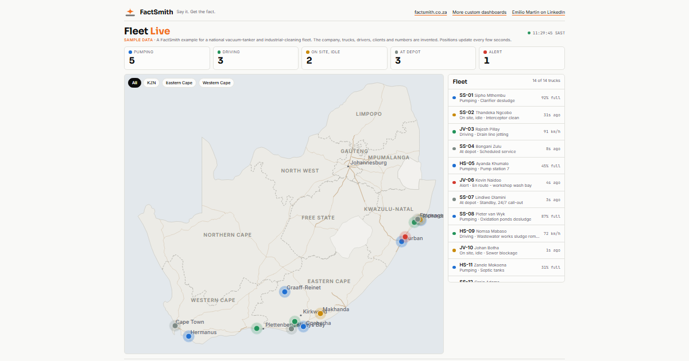Click the Alert status card
Screen dimensions: 689x361
point(522,58)
